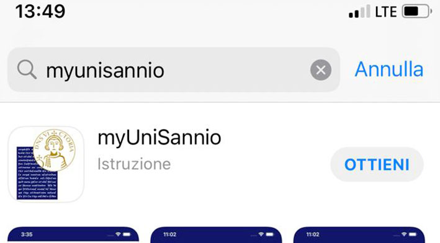This screenshot has height=243, width=440.
Task: Tap the battery icon in the status bar
Action: point(416,12)
